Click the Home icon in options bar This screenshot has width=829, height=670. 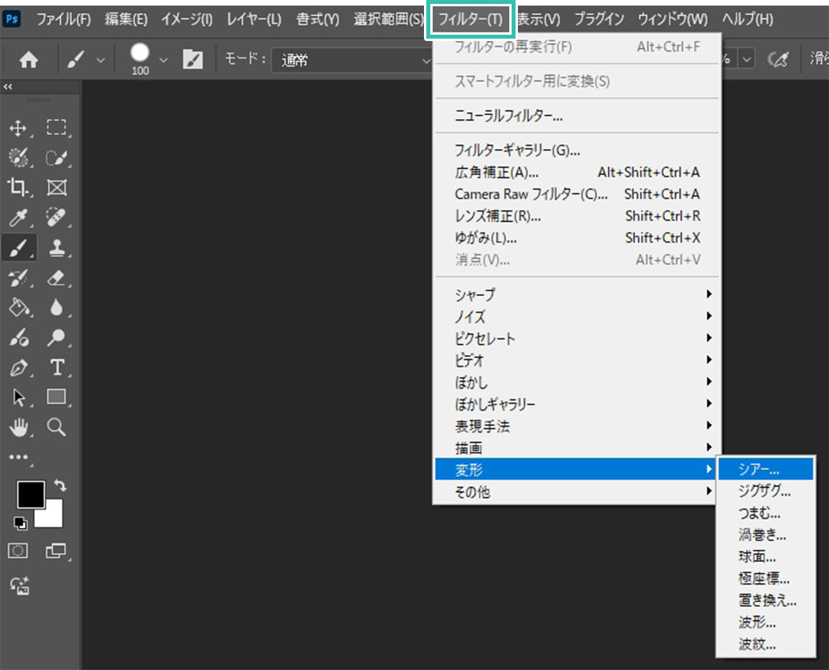[28, 60]
